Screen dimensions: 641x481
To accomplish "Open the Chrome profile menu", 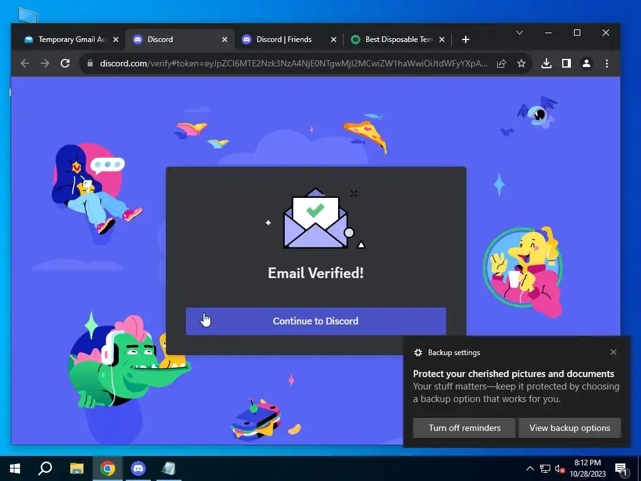I will pyautogui.click(x=586, y=63).
